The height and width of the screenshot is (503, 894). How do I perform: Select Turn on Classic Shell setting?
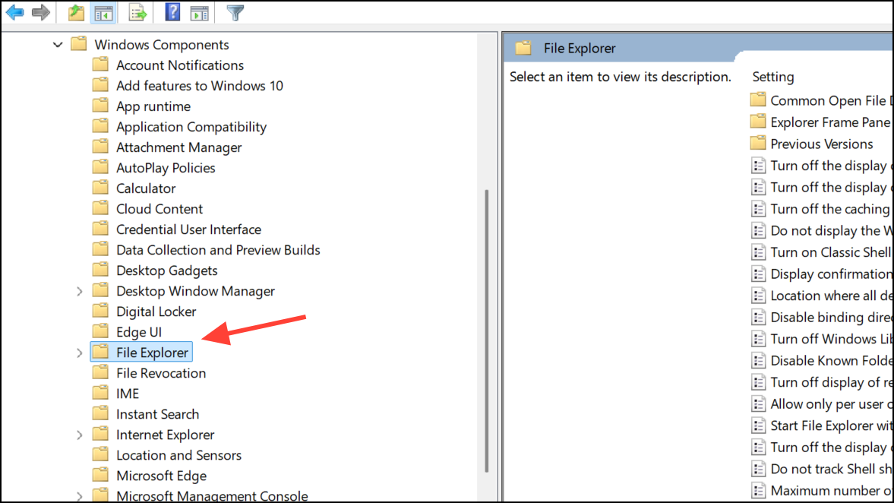831,252
